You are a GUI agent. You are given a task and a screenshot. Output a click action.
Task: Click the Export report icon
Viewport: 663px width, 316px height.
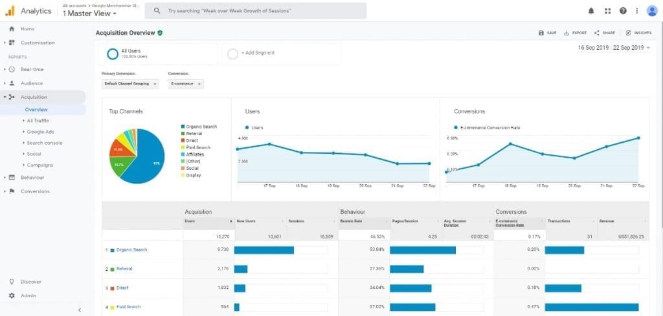[567, 33]
